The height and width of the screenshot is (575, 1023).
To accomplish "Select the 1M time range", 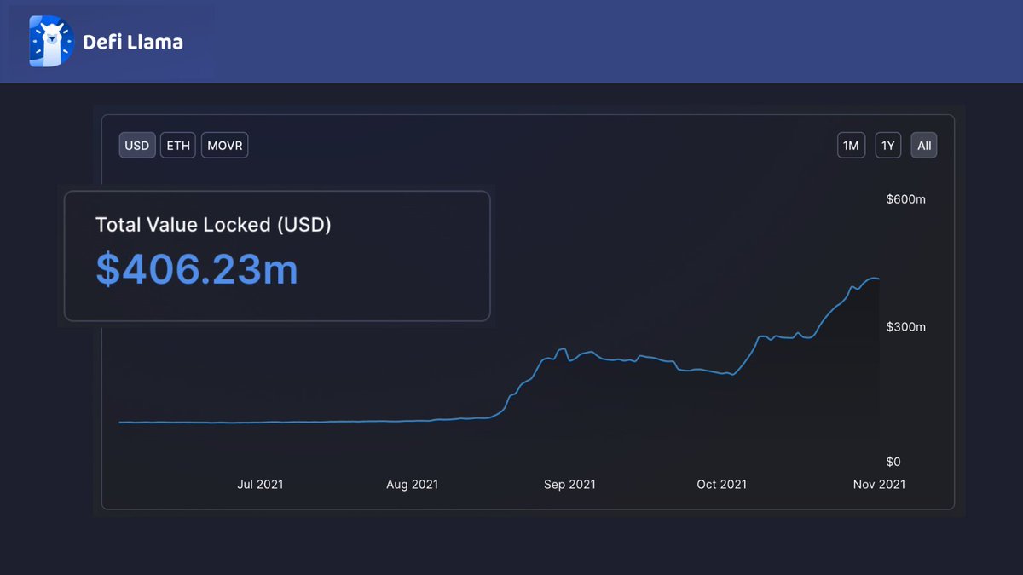I will [851, 146].
